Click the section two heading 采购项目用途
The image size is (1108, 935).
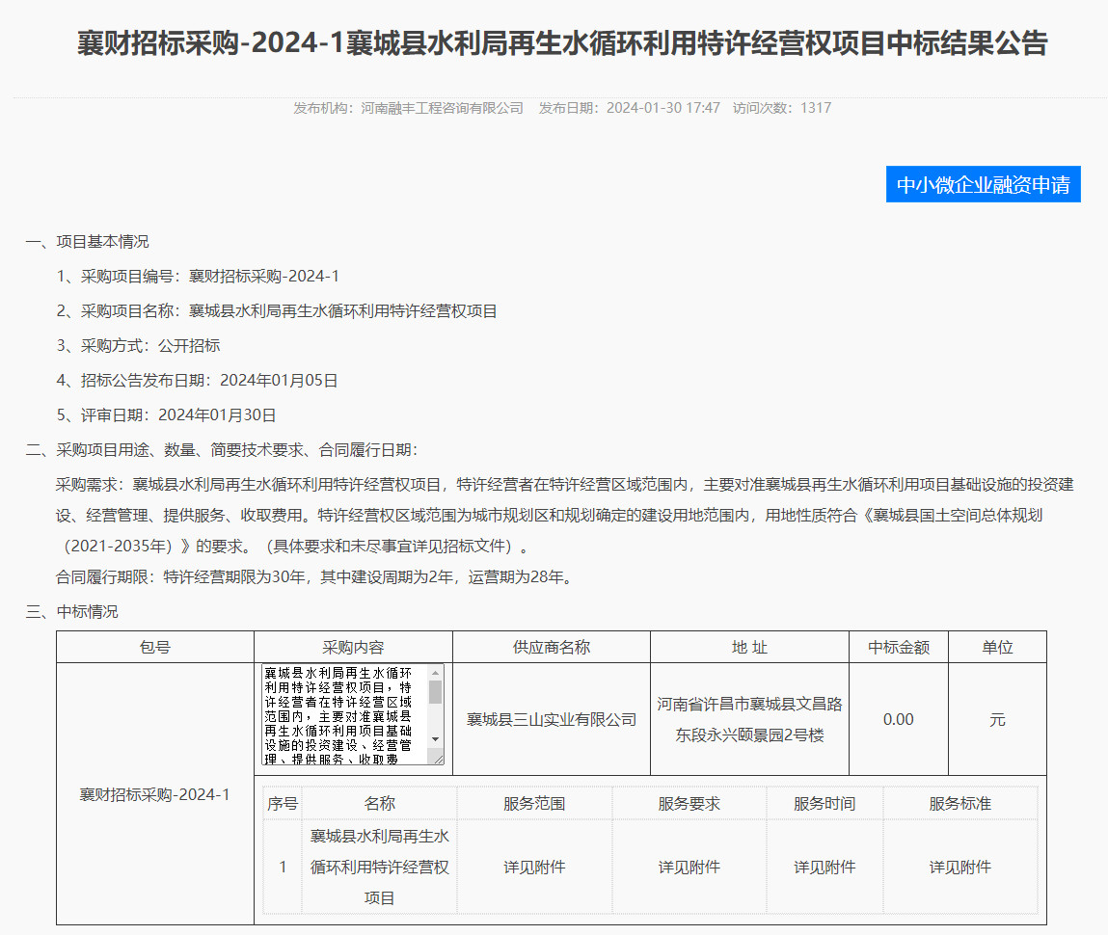pyautogui.click(x=222, y=450)
